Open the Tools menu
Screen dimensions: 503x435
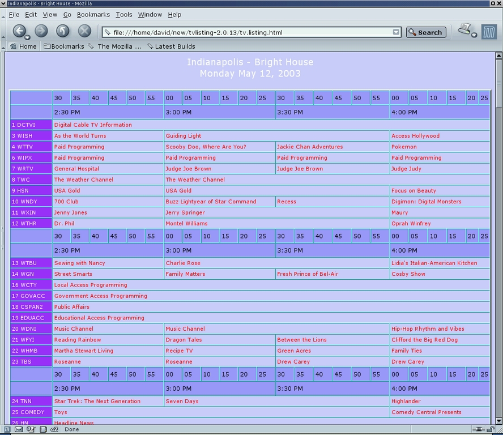click(x=123, y=14)
